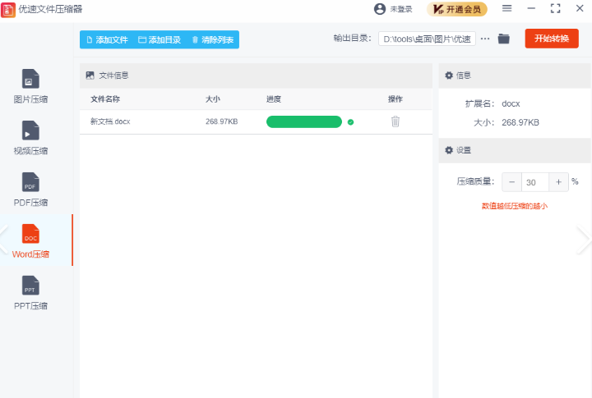Open the 图片压缩 image compression section
Image resolution: width=592 pixels, height=398 pixels.
[x=30, y=86]
